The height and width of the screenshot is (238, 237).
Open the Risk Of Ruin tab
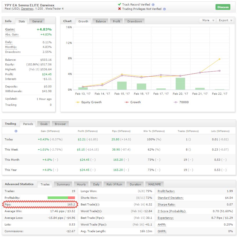pyautogui.click(x=114, y=185)
